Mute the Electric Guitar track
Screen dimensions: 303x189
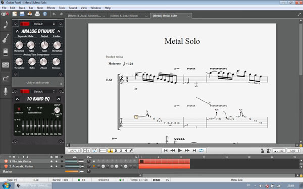point(57,161)
